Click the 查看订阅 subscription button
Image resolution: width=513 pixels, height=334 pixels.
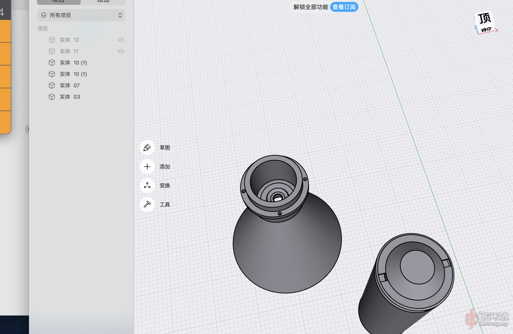(344, 7)
